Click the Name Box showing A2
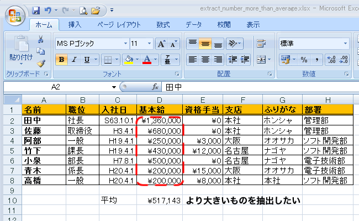 pos(56,87)
